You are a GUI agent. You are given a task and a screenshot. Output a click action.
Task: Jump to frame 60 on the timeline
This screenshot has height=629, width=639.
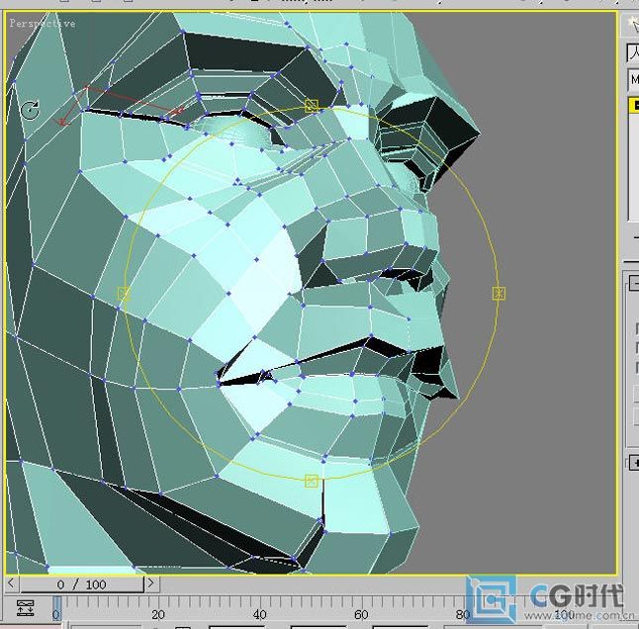(x=361, y=615)
